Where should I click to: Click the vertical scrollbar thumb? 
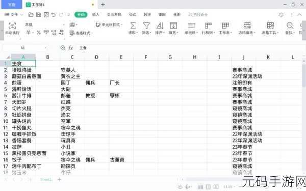point(304,75)
